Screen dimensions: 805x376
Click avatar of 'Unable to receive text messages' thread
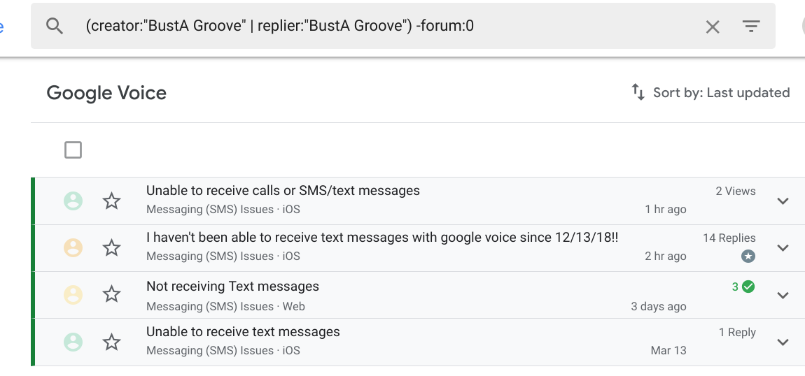(73, 342)
